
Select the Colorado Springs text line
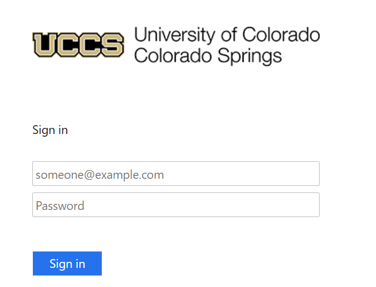(x=208, y=56)
